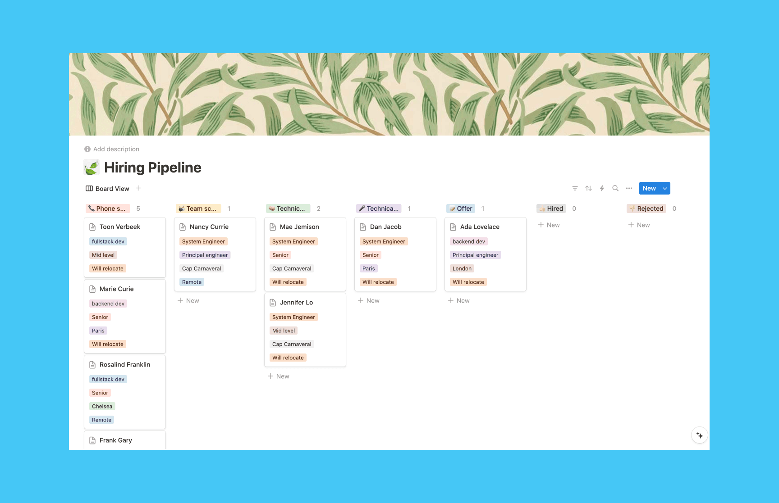Add new card below Jennifer Lo

(279, 376)
